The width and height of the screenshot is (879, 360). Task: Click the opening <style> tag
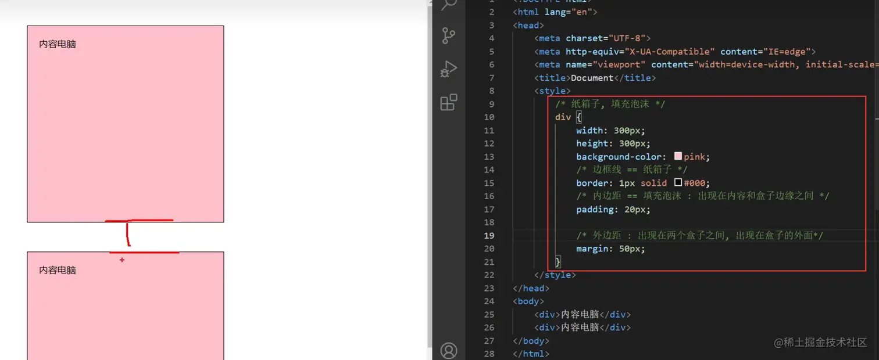click(552, 91)
